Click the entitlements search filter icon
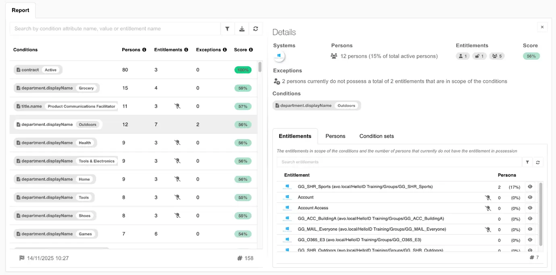The width and height of the screenshot is (556, 275). 527,162
